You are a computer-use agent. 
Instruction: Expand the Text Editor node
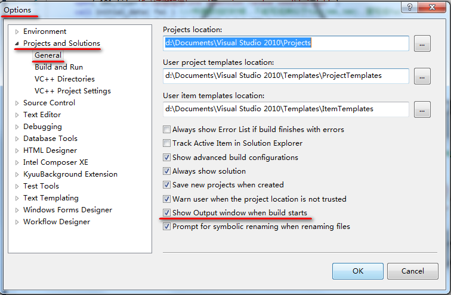(x=17, y=115)
